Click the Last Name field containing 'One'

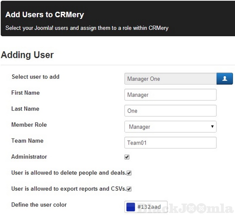click(170, 111)
